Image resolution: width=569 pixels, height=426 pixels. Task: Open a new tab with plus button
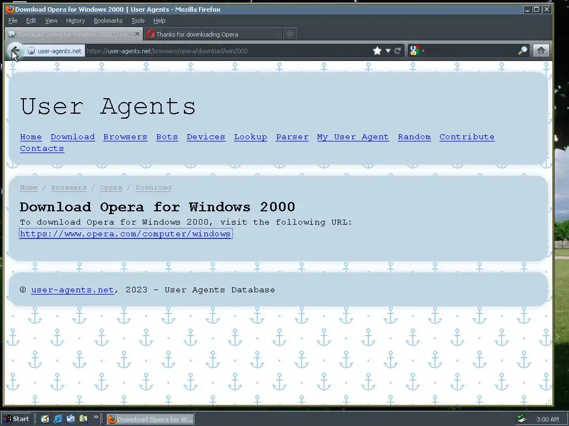290,34
